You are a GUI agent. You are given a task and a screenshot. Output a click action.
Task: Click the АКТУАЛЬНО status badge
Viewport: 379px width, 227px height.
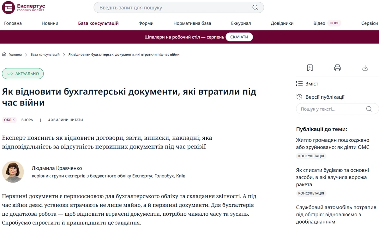point(23,73)
